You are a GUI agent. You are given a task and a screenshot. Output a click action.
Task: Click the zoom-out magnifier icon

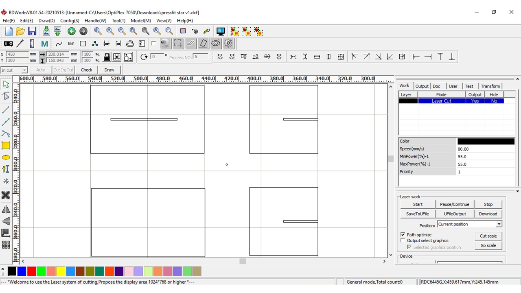(x=122, y=31)
